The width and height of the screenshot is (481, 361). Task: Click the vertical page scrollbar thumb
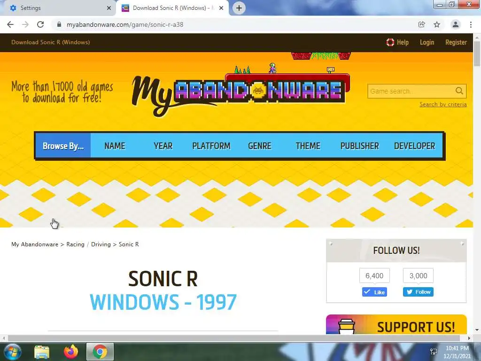(477, 54)
